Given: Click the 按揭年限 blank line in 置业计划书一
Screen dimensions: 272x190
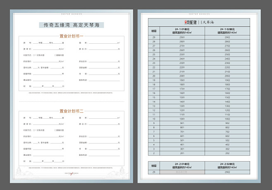Looking at the screenshot, I should (48, 74).
